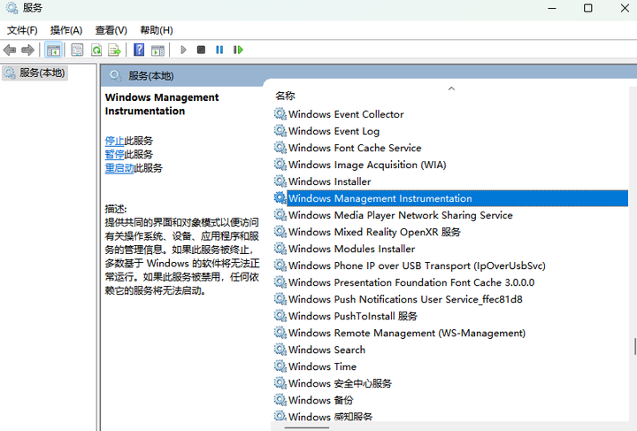
Task: Click the Start service play icon
Action: click(183, 50)
